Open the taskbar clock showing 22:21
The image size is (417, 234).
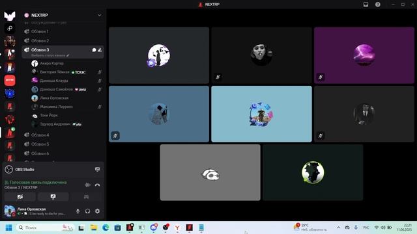point(404,227)
